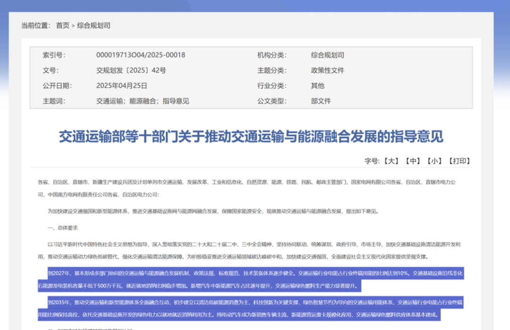Click the section heading 一、总体要求
This screenshot has width=510, height=330.
coord(63,228)
